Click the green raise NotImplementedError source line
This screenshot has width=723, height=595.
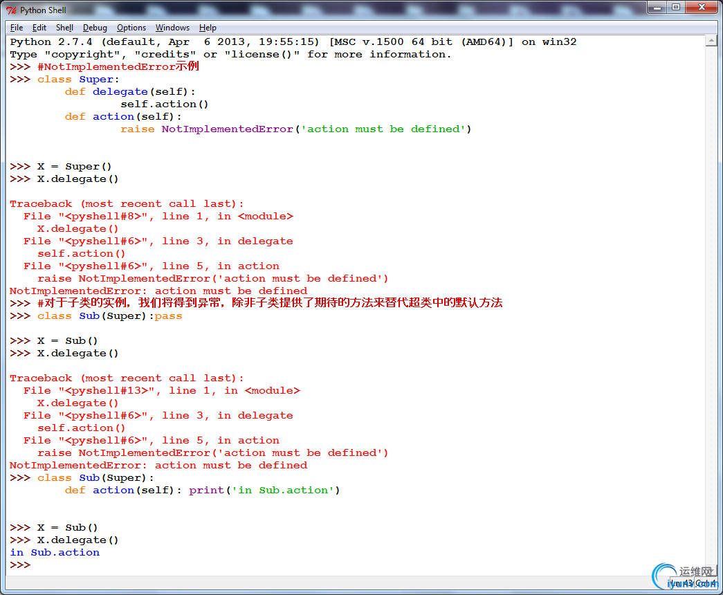(296, 129)
